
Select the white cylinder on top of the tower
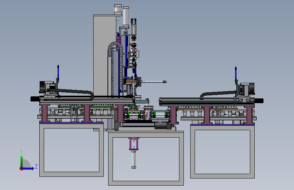click(x=118, y=9)
